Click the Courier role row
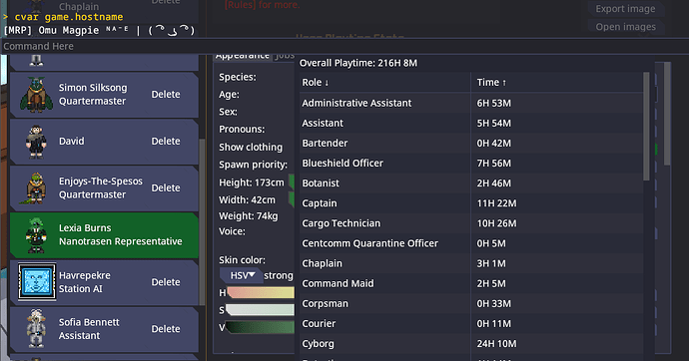Image resolution: width=689 pixels, height=361 pixels. 471,324
